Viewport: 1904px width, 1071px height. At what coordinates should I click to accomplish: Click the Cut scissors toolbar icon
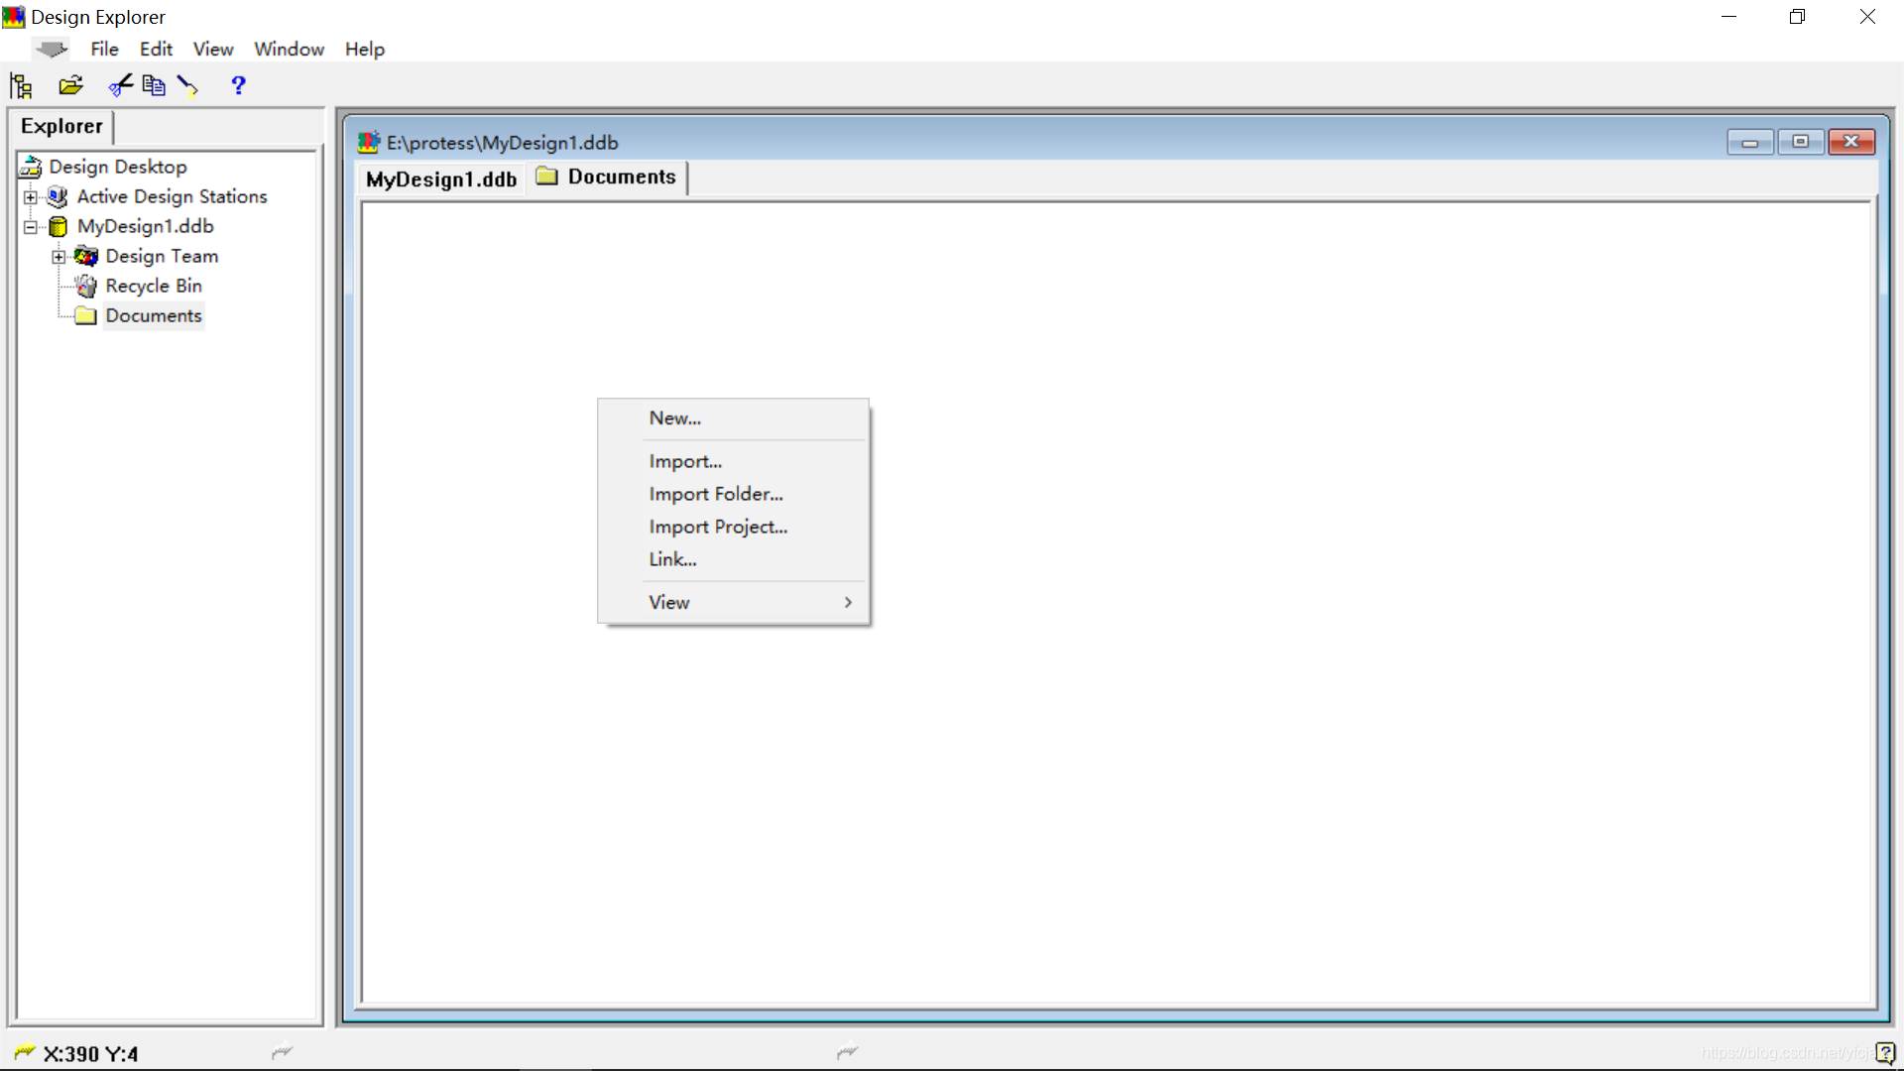coord(120,86)
